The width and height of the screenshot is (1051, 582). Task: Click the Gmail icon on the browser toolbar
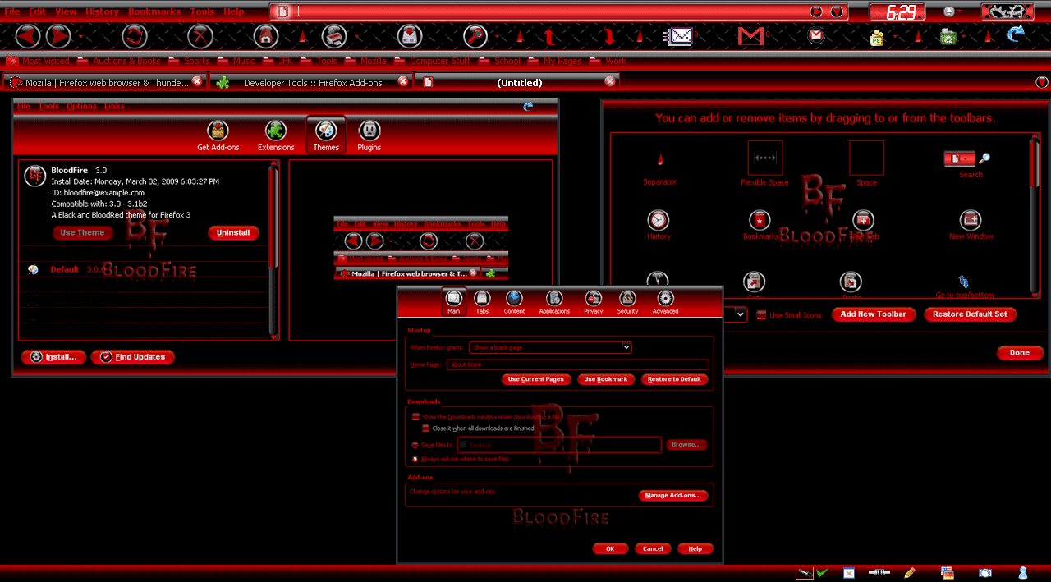752,37
